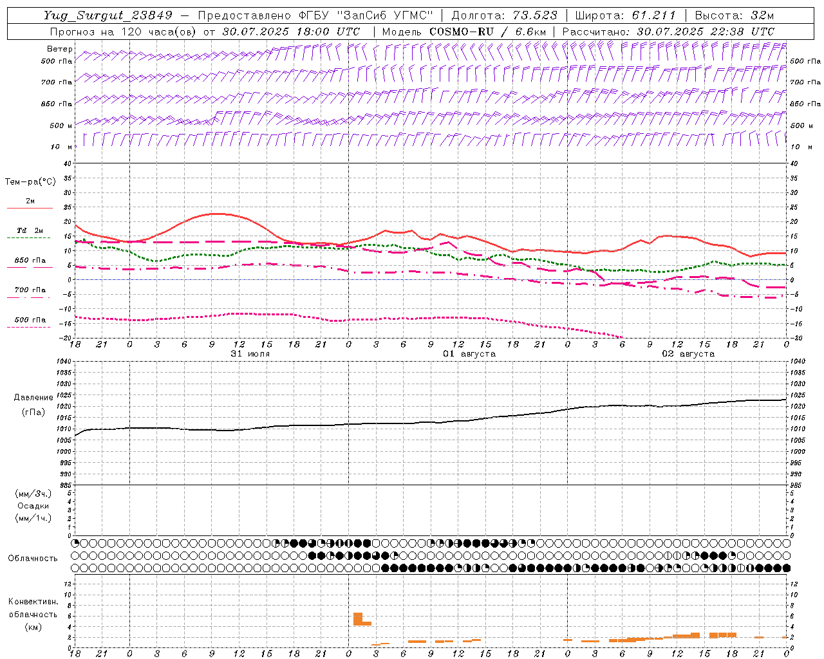Screen dimensions: 824x659
Task: Click the tallest orange convective cloud bar
Action: tap(358, 619)
